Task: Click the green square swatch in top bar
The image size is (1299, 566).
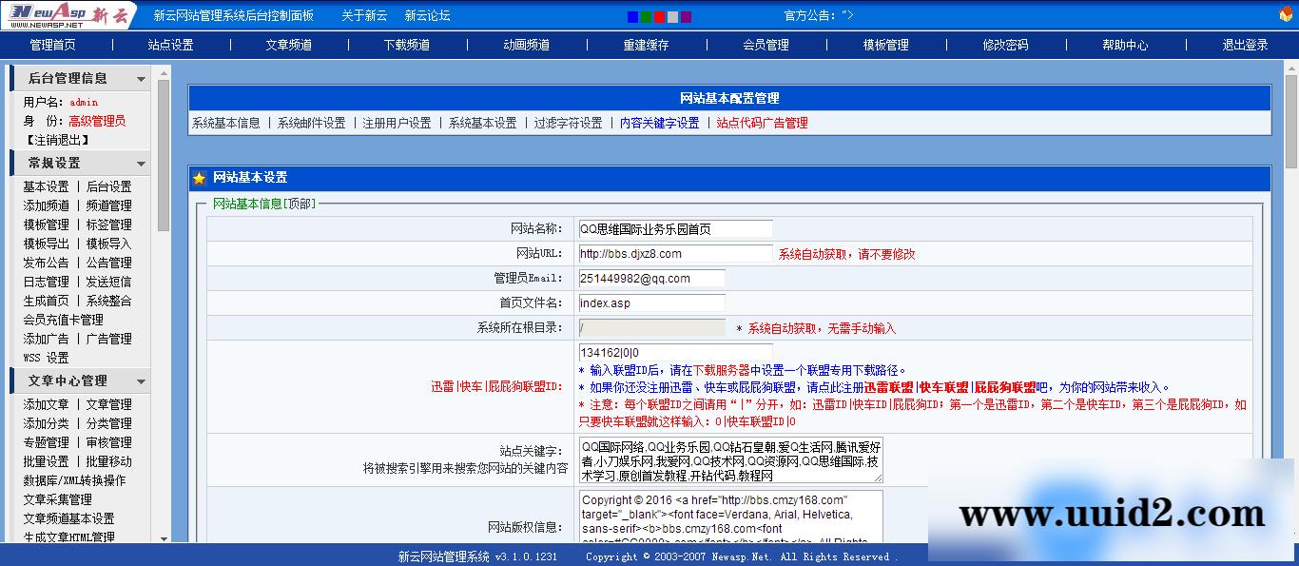Action: (x=648, y=15)
